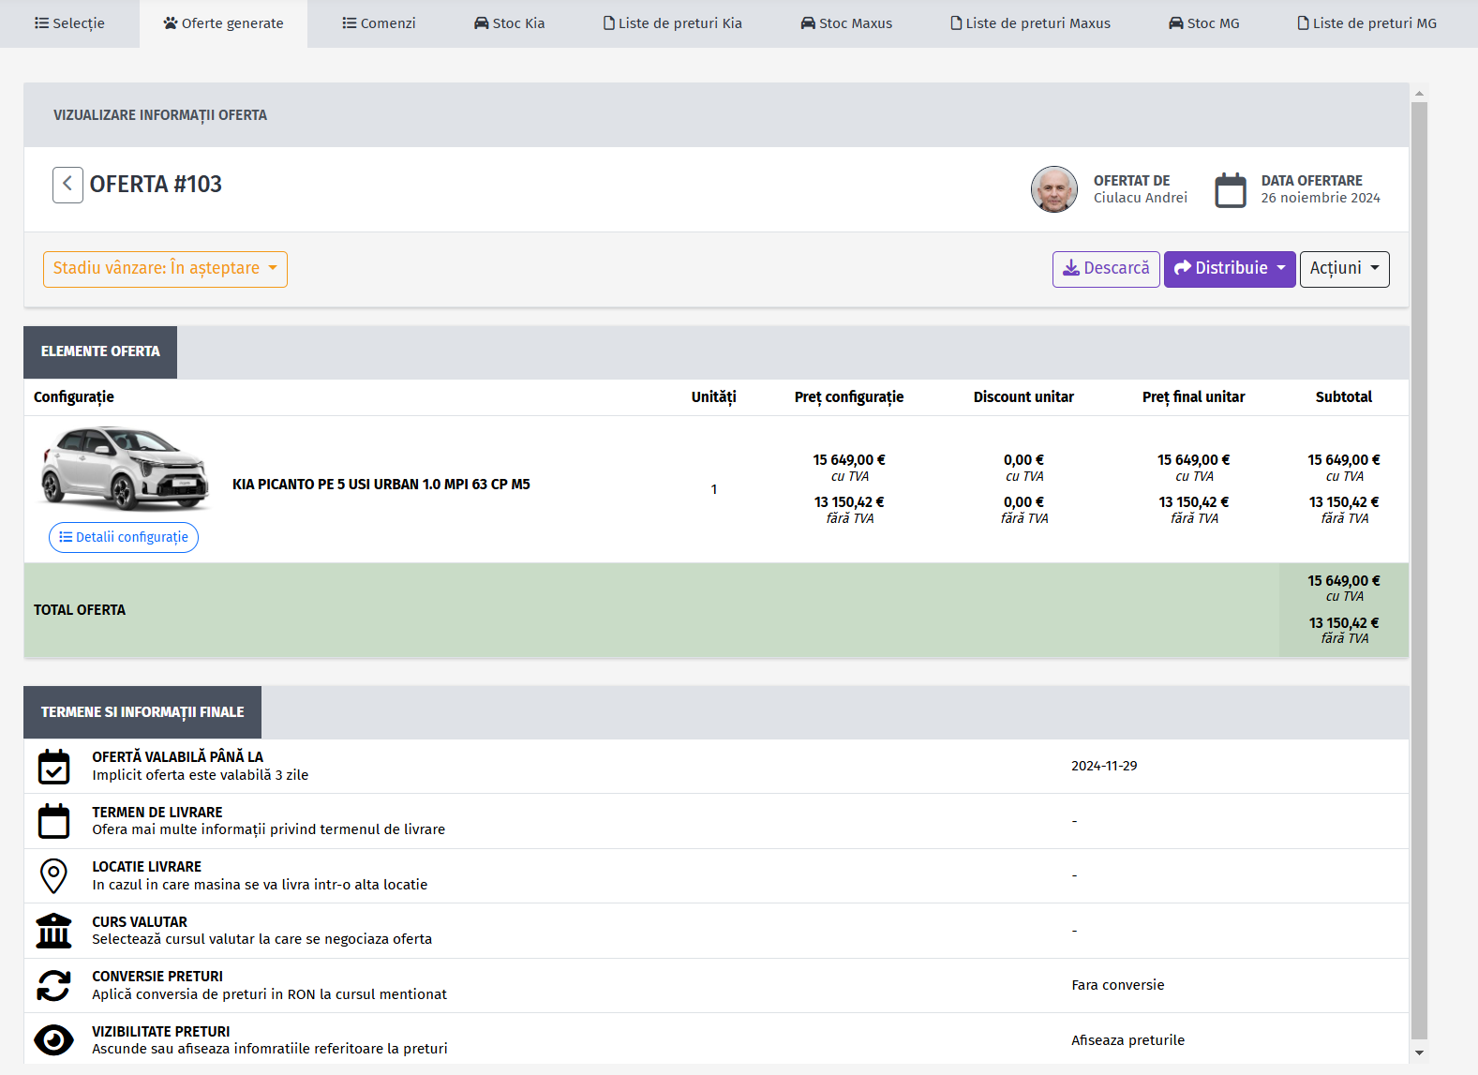Image resolution: width=1478 pixels, height=1075 pixels.
Task: Click the vertical scrollbar track
Action: [1419, 570]
